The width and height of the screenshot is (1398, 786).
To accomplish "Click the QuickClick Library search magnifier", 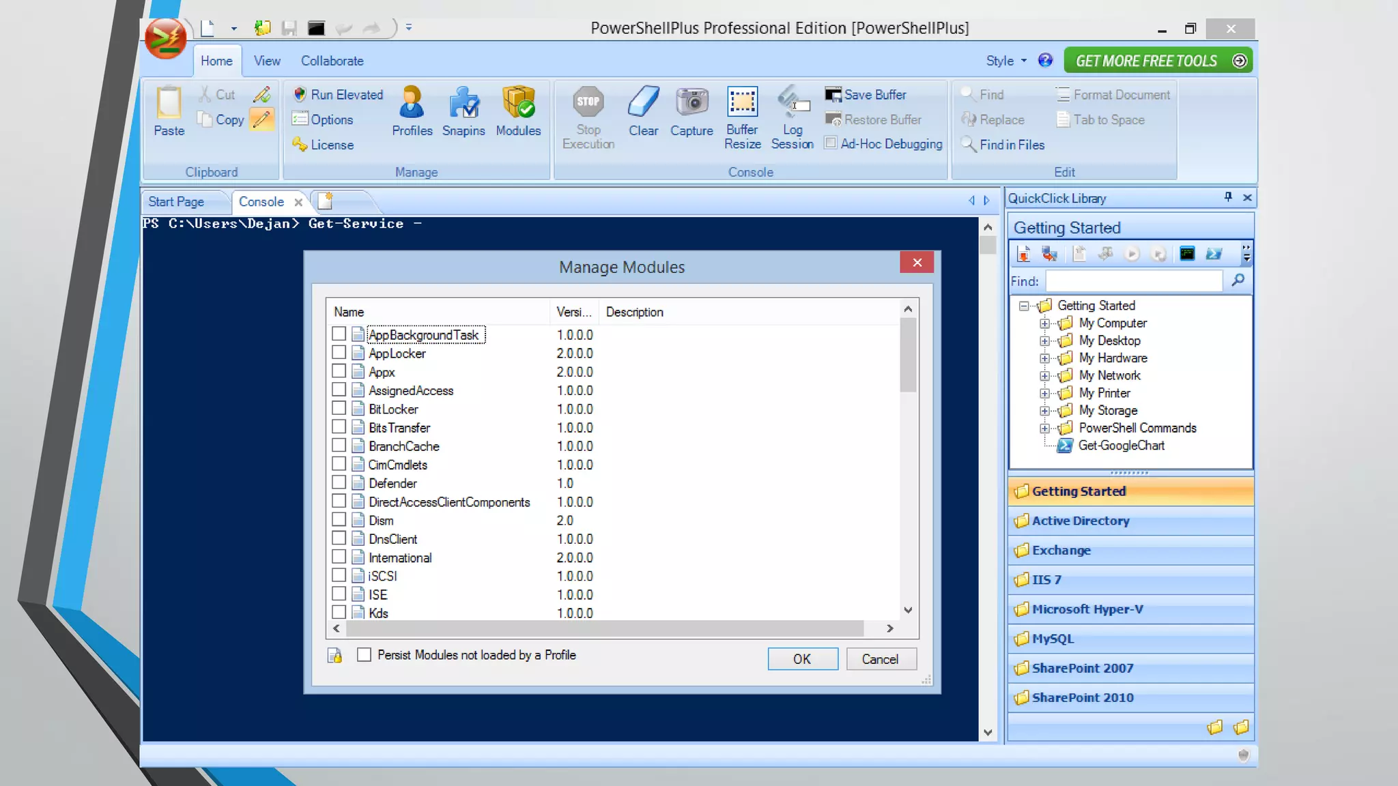I will click(1238, 280).
